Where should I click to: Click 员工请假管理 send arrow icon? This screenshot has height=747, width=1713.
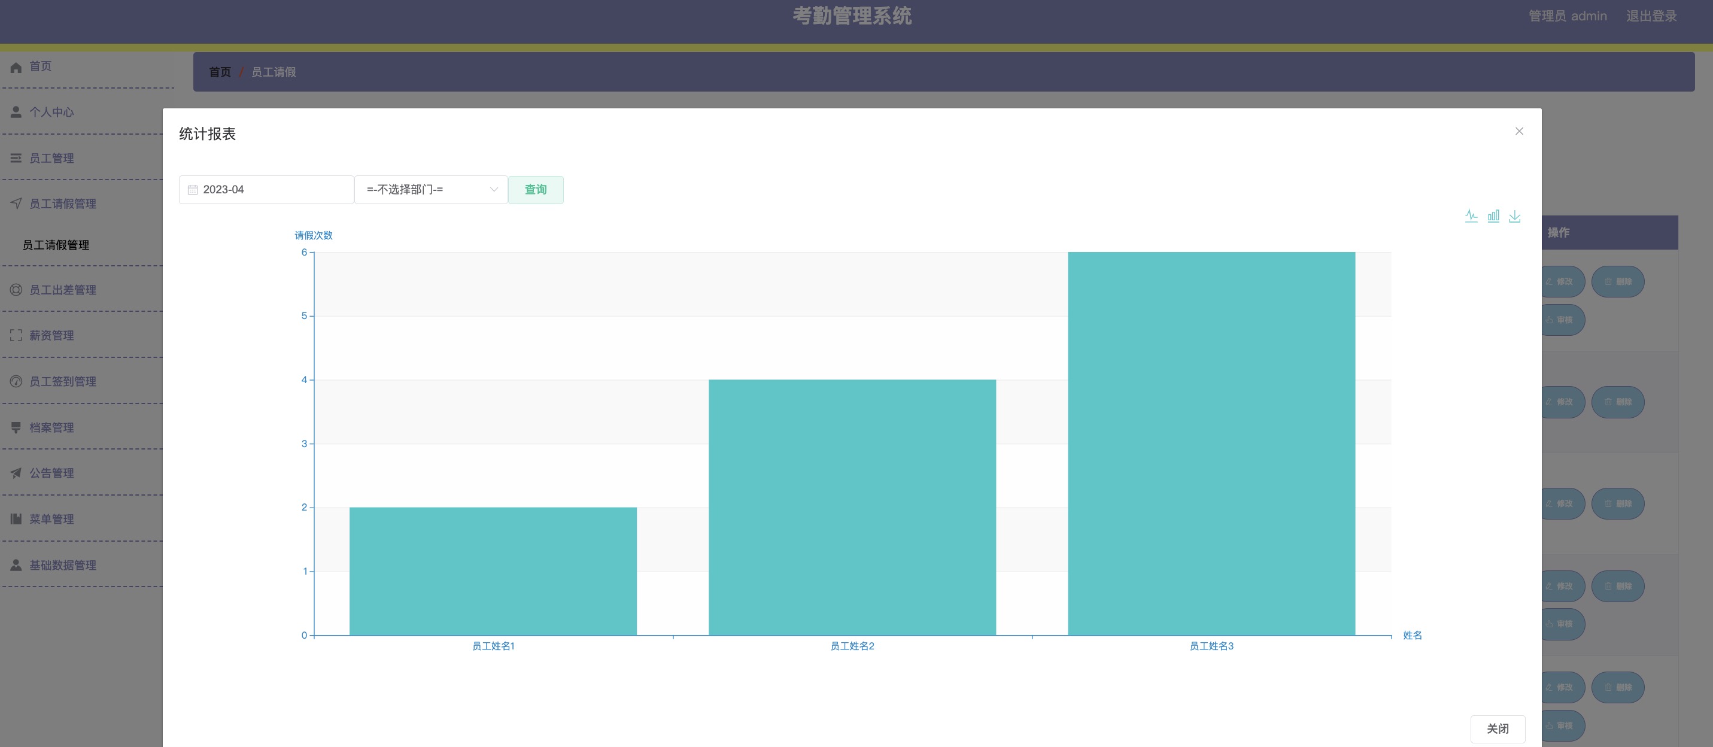coord(16,203)
